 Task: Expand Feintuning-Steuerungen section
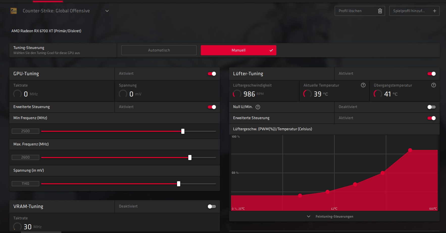tap(309, 217)
